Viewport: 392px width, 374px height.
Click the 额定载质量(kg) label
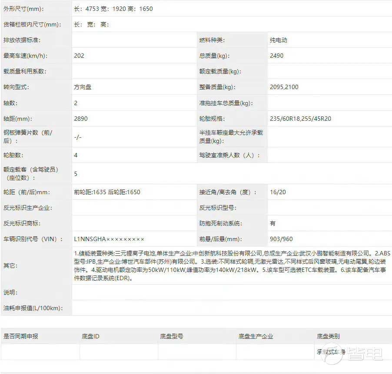(x=220, y=71)
